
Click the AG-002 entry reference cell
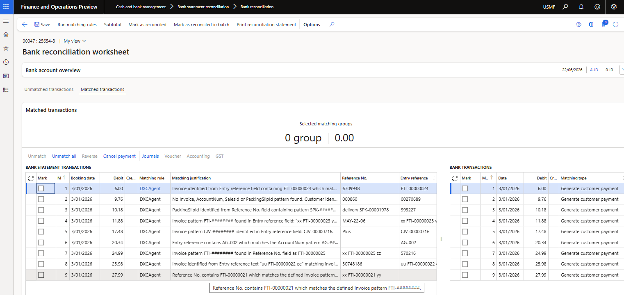coord(418,243)
